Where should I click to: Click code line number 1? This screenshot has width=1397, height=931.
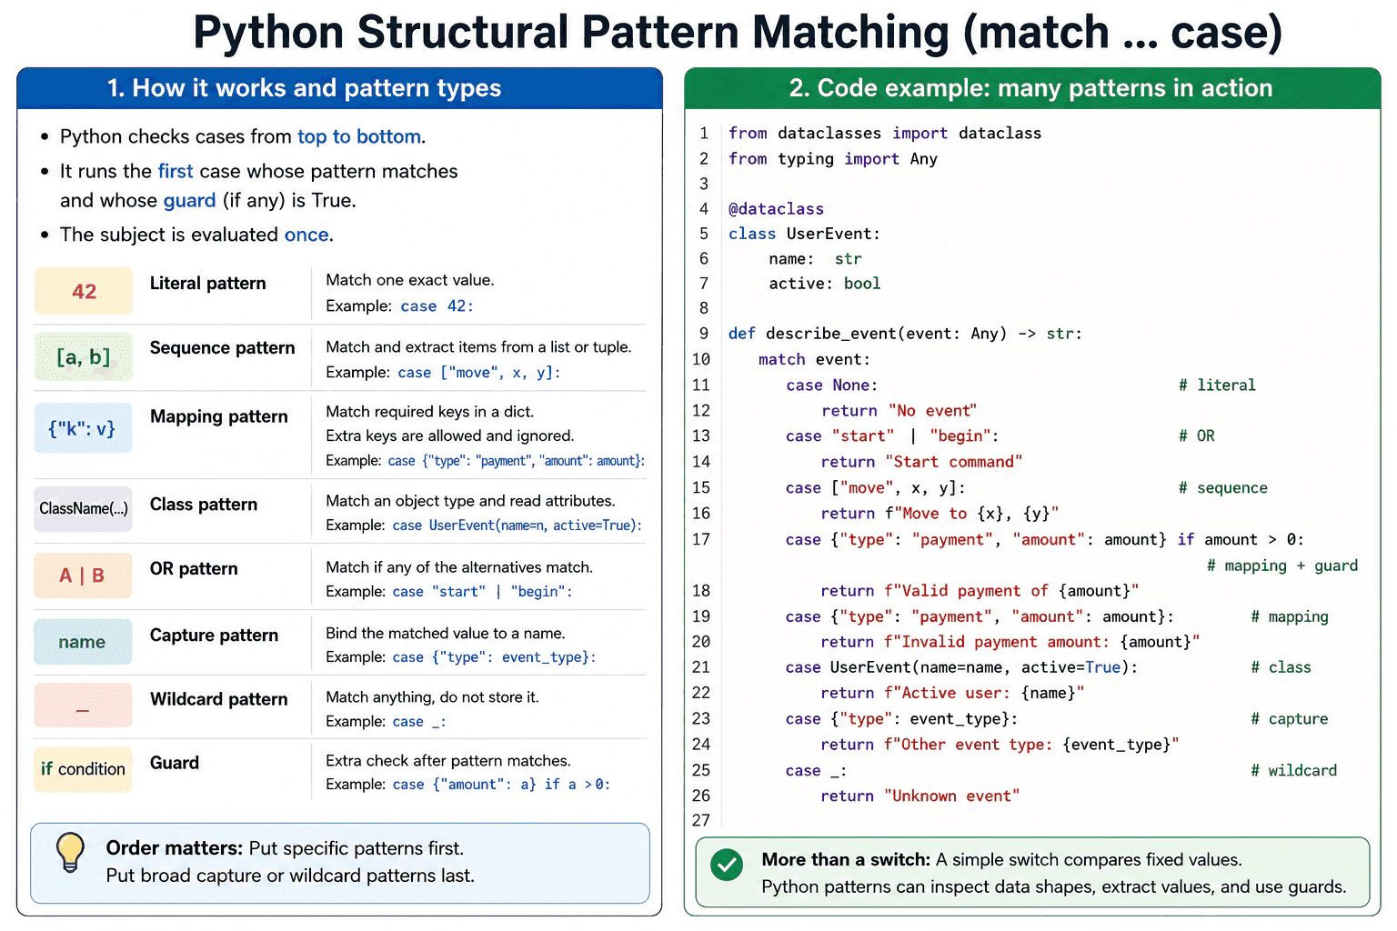704,134
